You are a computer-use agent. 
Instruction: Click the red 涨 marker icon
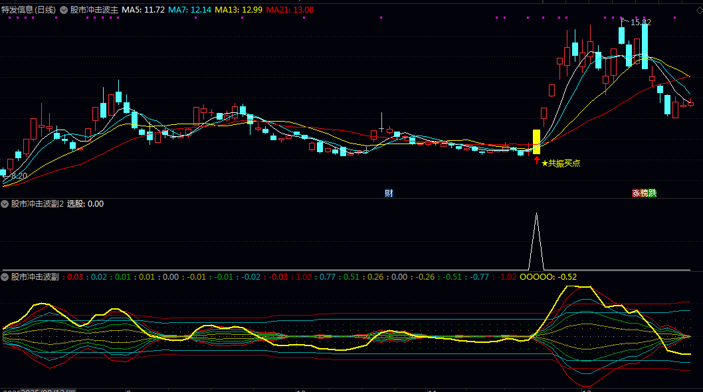(636, 193)
